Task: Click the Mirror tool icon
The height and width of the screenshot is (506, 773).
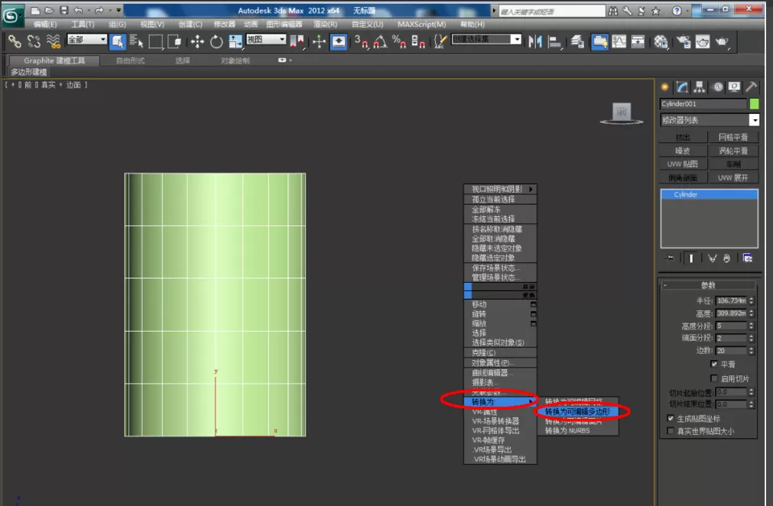Action: pyautogui.click(x=534, y=41)
